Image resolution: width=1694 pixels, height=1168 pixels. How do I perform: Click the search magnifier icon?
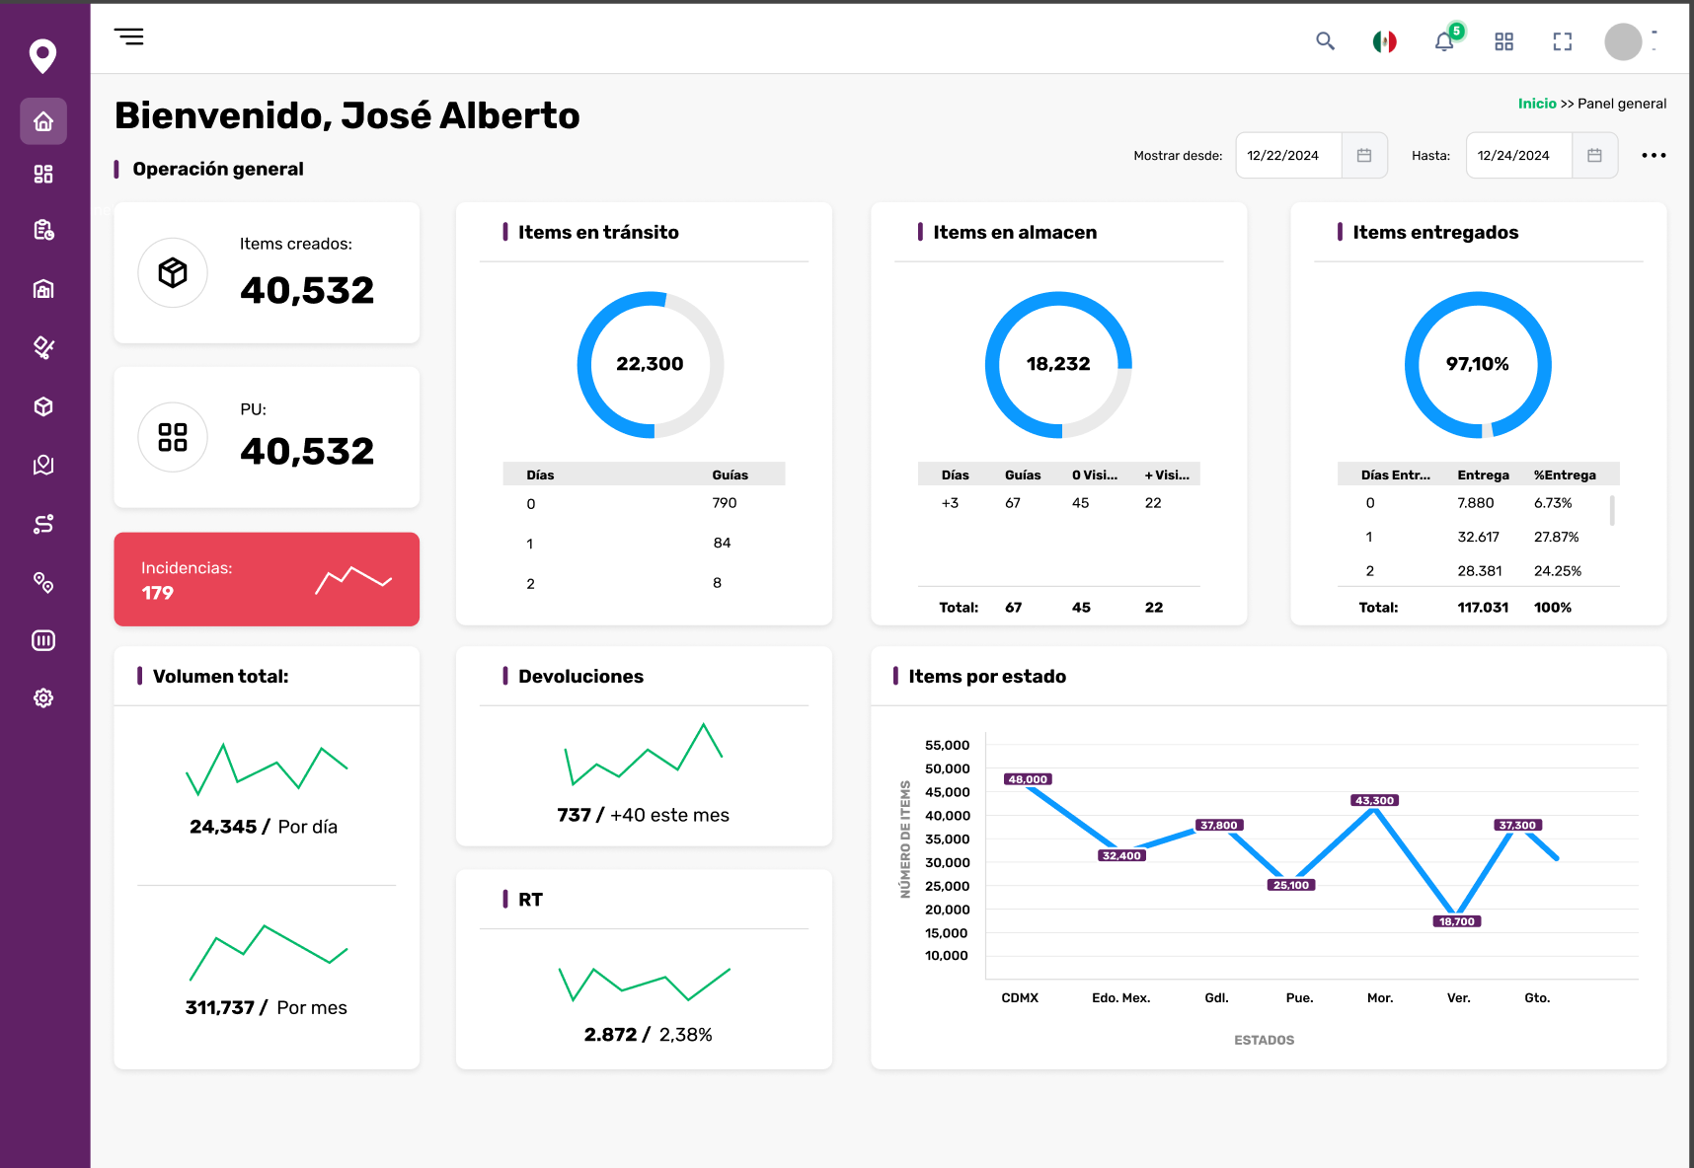tap(1325, 41)
